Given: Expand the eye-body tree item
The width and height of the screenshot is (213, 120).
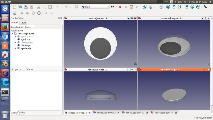Looking at the screenshot, I should (x=16, y=48).
